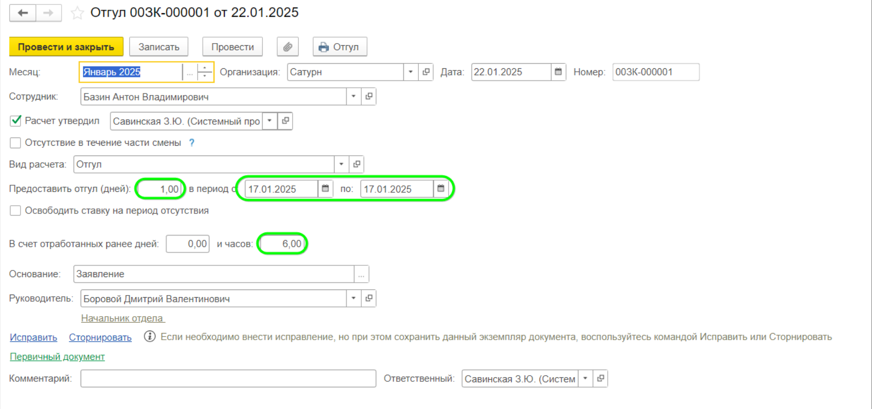This screenshot has width=872, height=409.
Task: Open Начальник отдела link
Action: click(x=122, y=318)
